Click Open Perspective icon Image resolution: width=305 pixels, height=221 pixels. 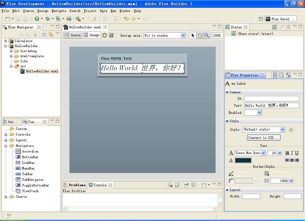click(261, 19)
